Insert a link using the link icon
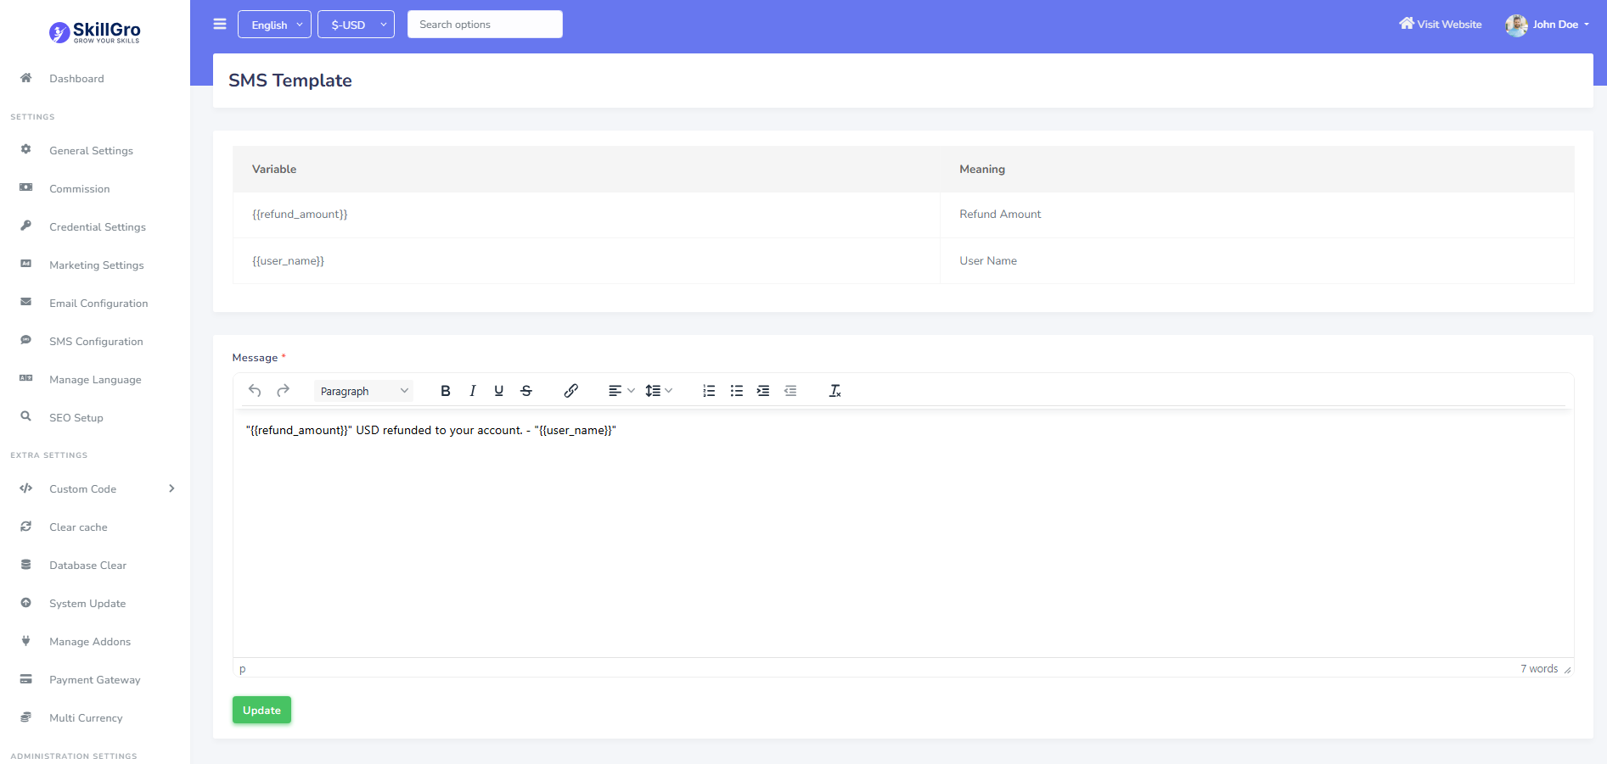Viewport: 1607px width, 764px height. (571, 391)
